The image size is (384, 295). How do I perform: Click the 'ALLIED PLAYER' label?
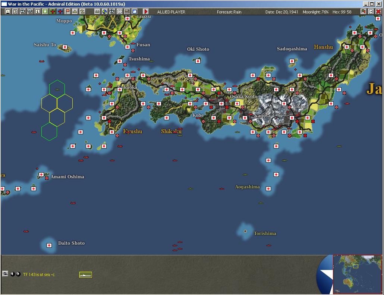point(171,12)
